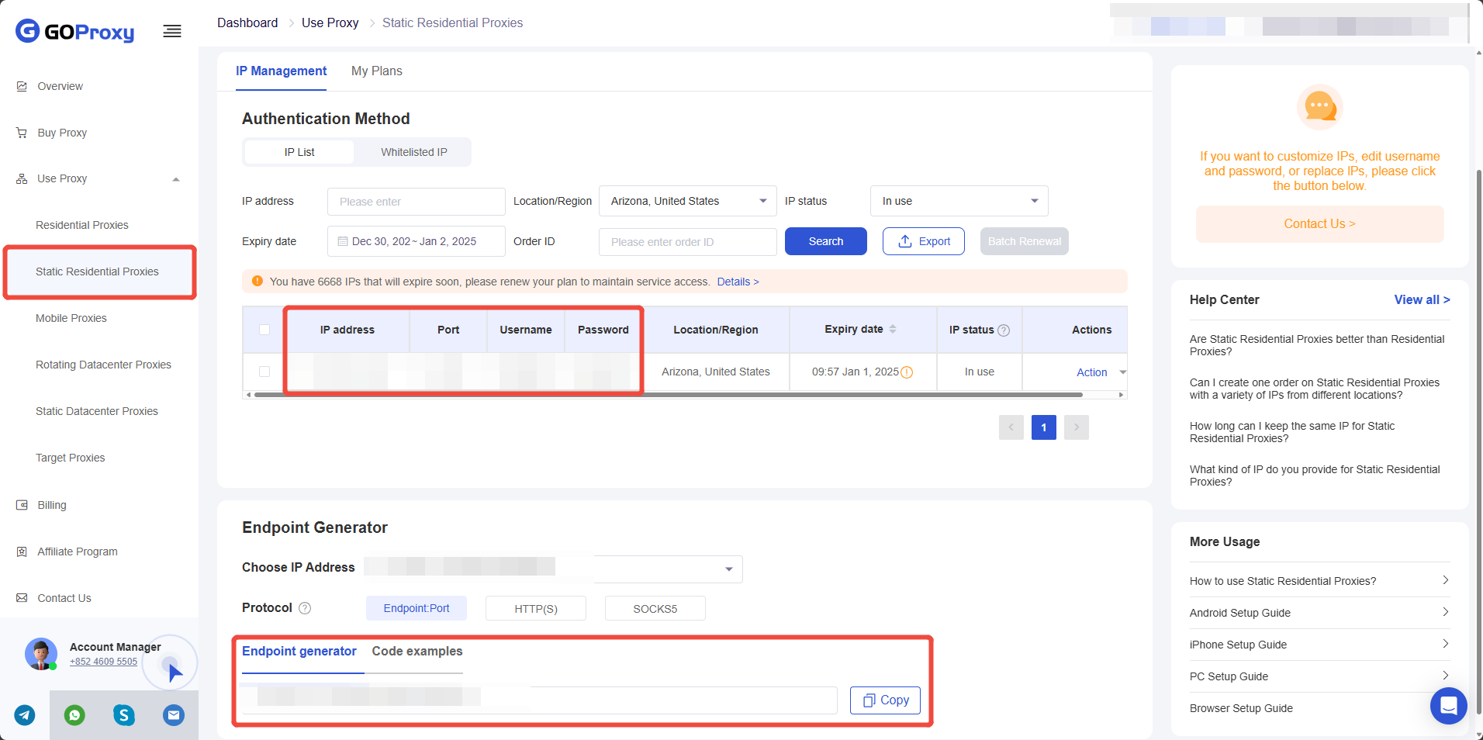This screenshot has width=1483, height=740.
Task: Click Account Manager avatar
Action: pos(40,654)
